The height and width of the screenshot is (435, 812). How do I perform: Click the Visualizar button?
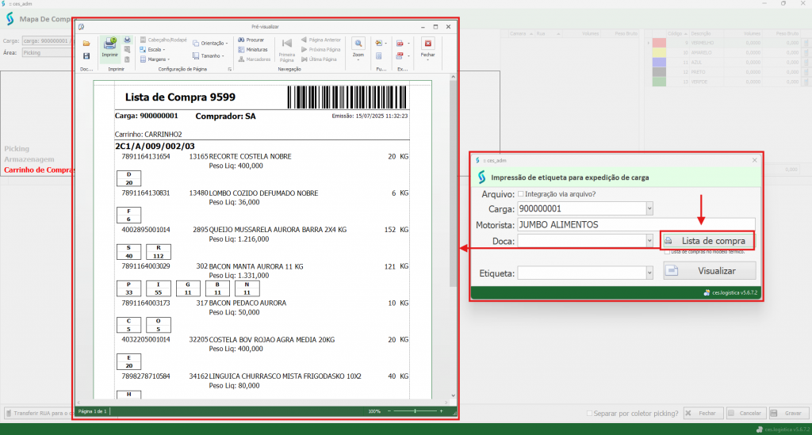[710, 271]
